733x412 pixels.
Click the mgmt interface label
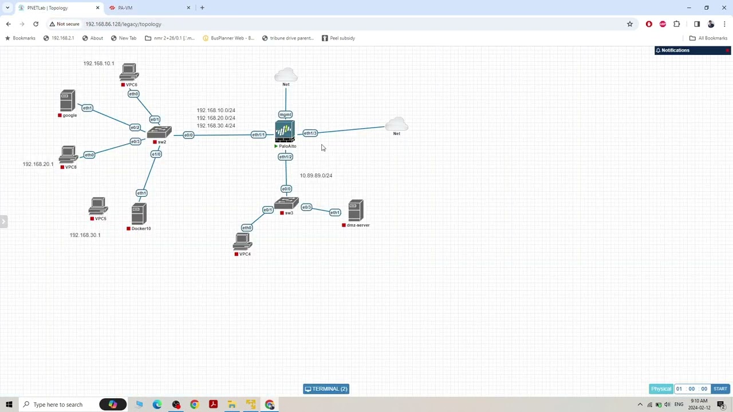click(285, 114)
